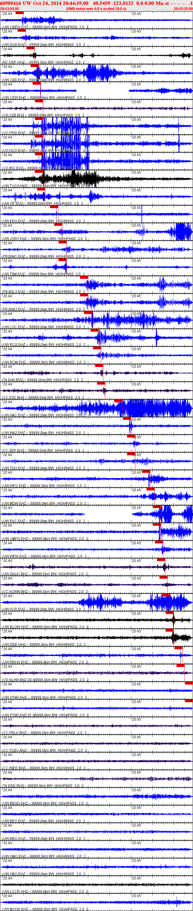This screenshot has width=193, height=911.
Task: Click the event ID 60909416 header text
Action: click(11, 3)
